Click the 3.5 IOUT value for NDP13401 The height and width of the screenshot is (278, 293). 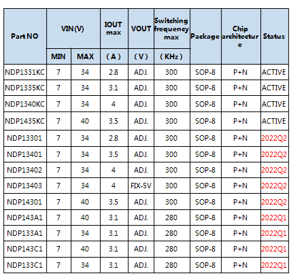tap(114, 154)
